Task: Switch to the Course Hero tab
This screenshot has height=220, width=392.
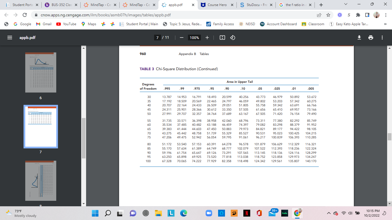Action: coord(218,5)
